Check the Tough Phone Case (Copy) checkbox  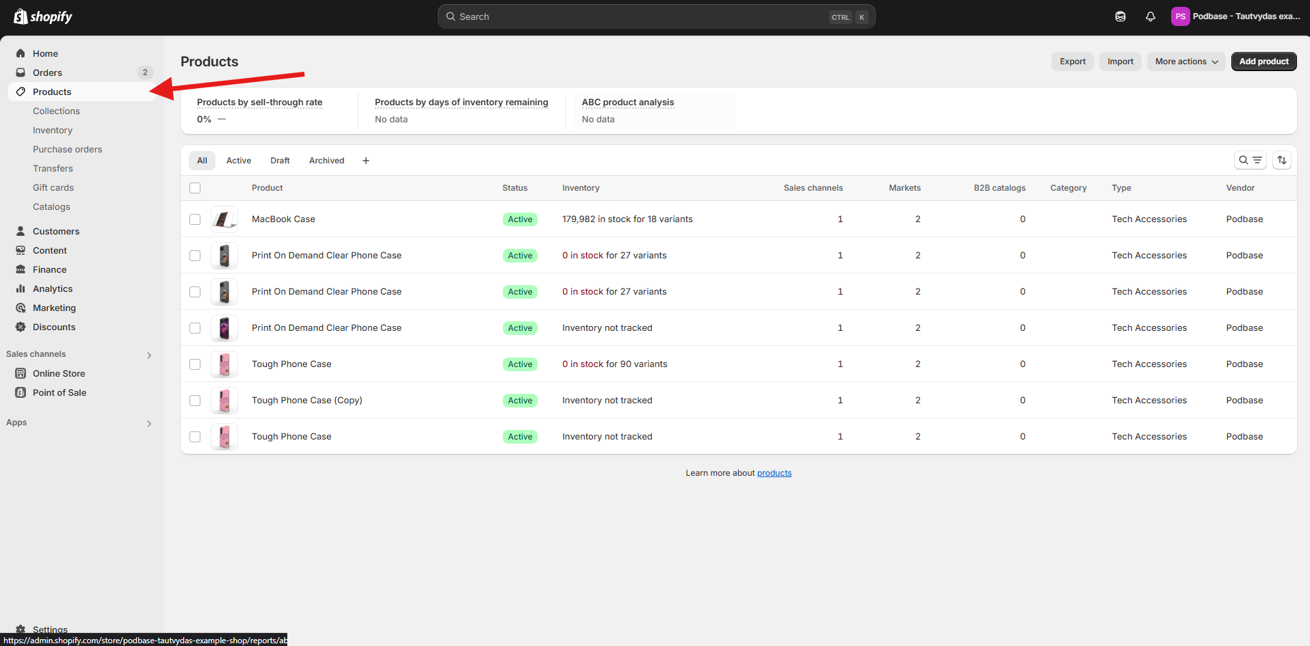click(x=195, y=401)
